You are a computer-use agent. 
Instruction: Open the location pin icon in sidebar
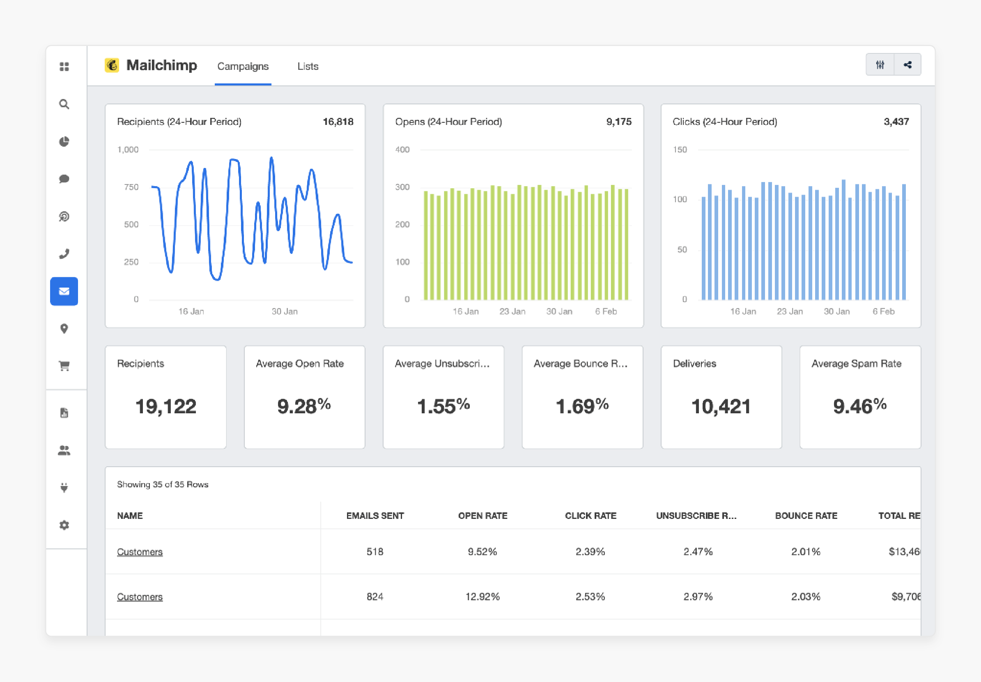[64, 329]
